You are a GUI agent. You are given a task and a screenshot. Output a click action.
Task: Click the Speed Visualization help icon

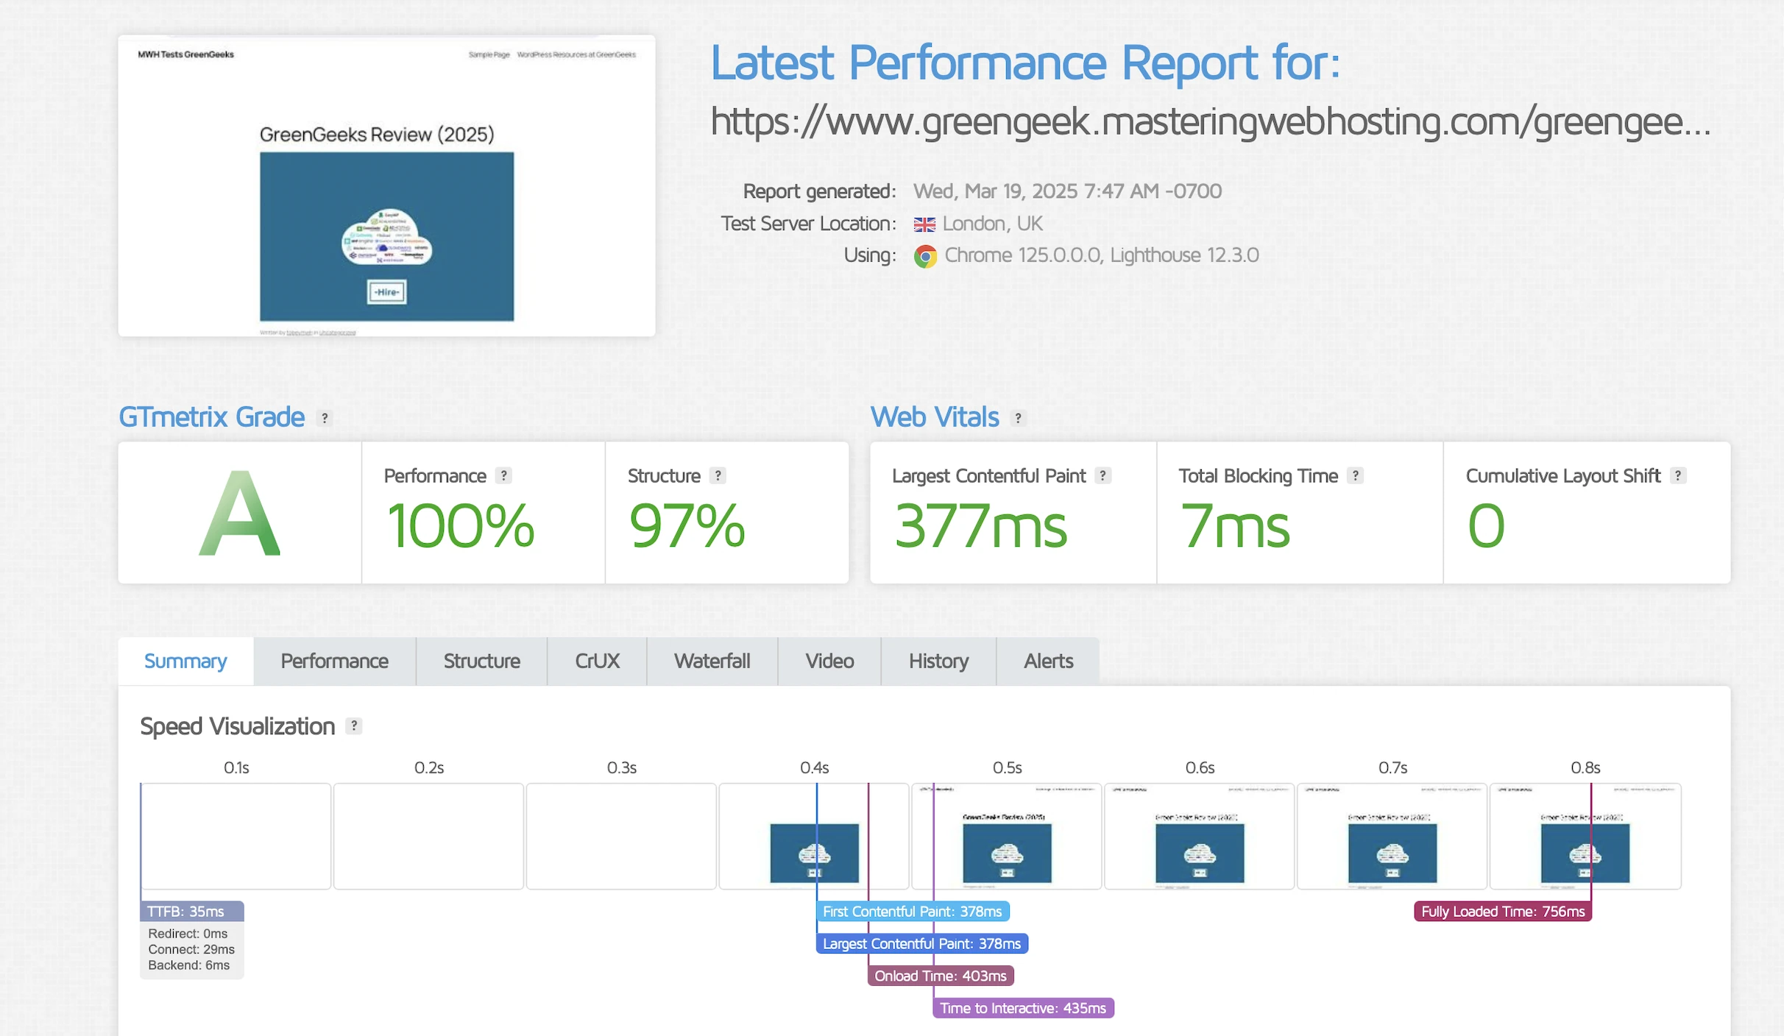(x=354, y=726)
